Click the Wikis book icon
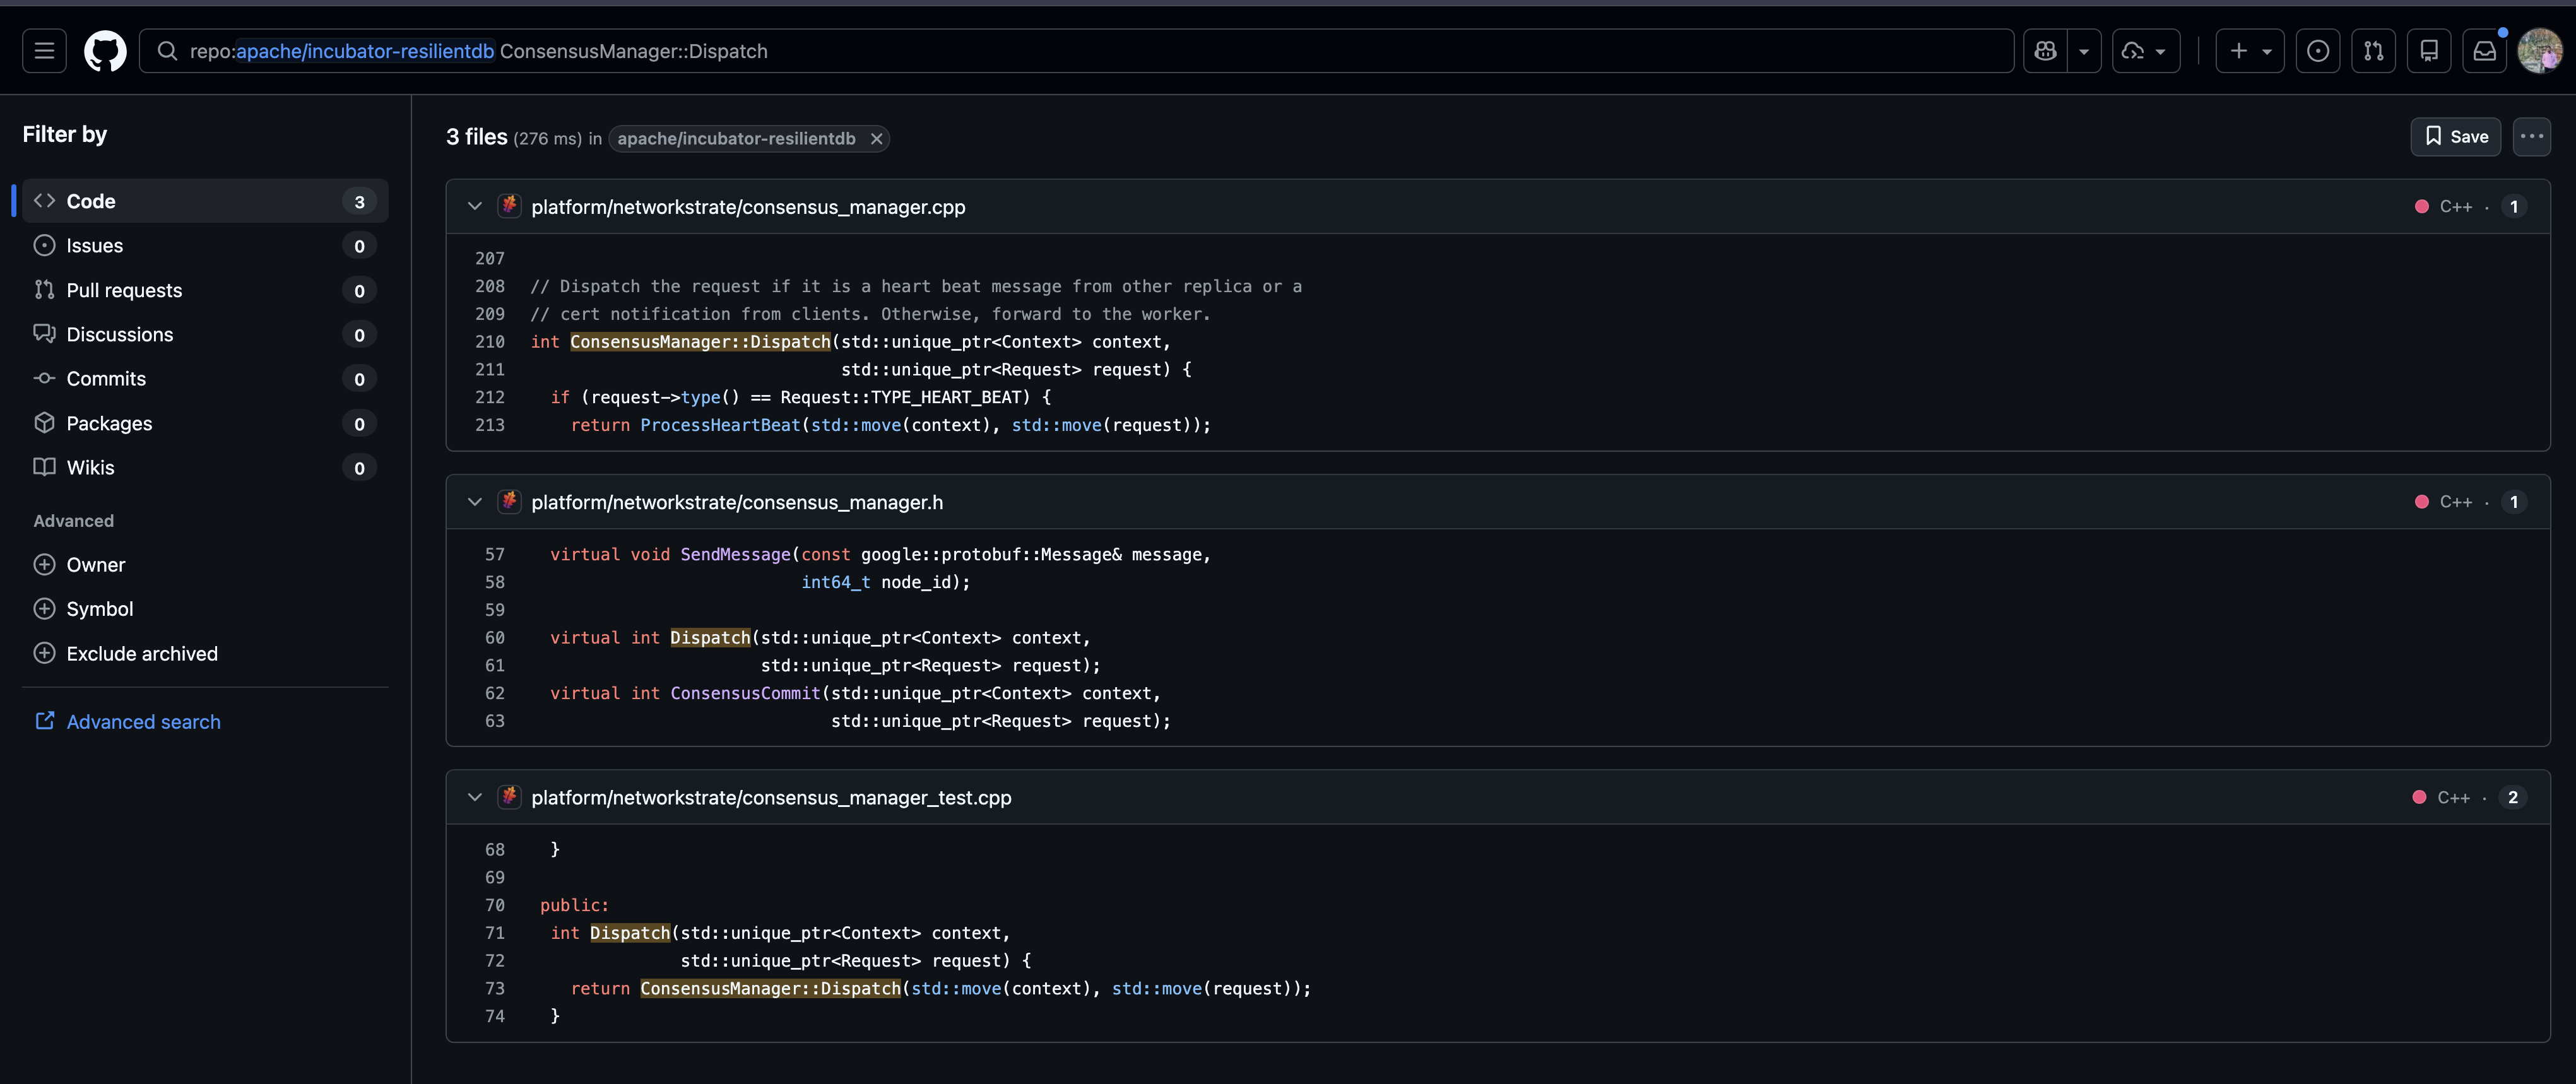 [44, 467]
